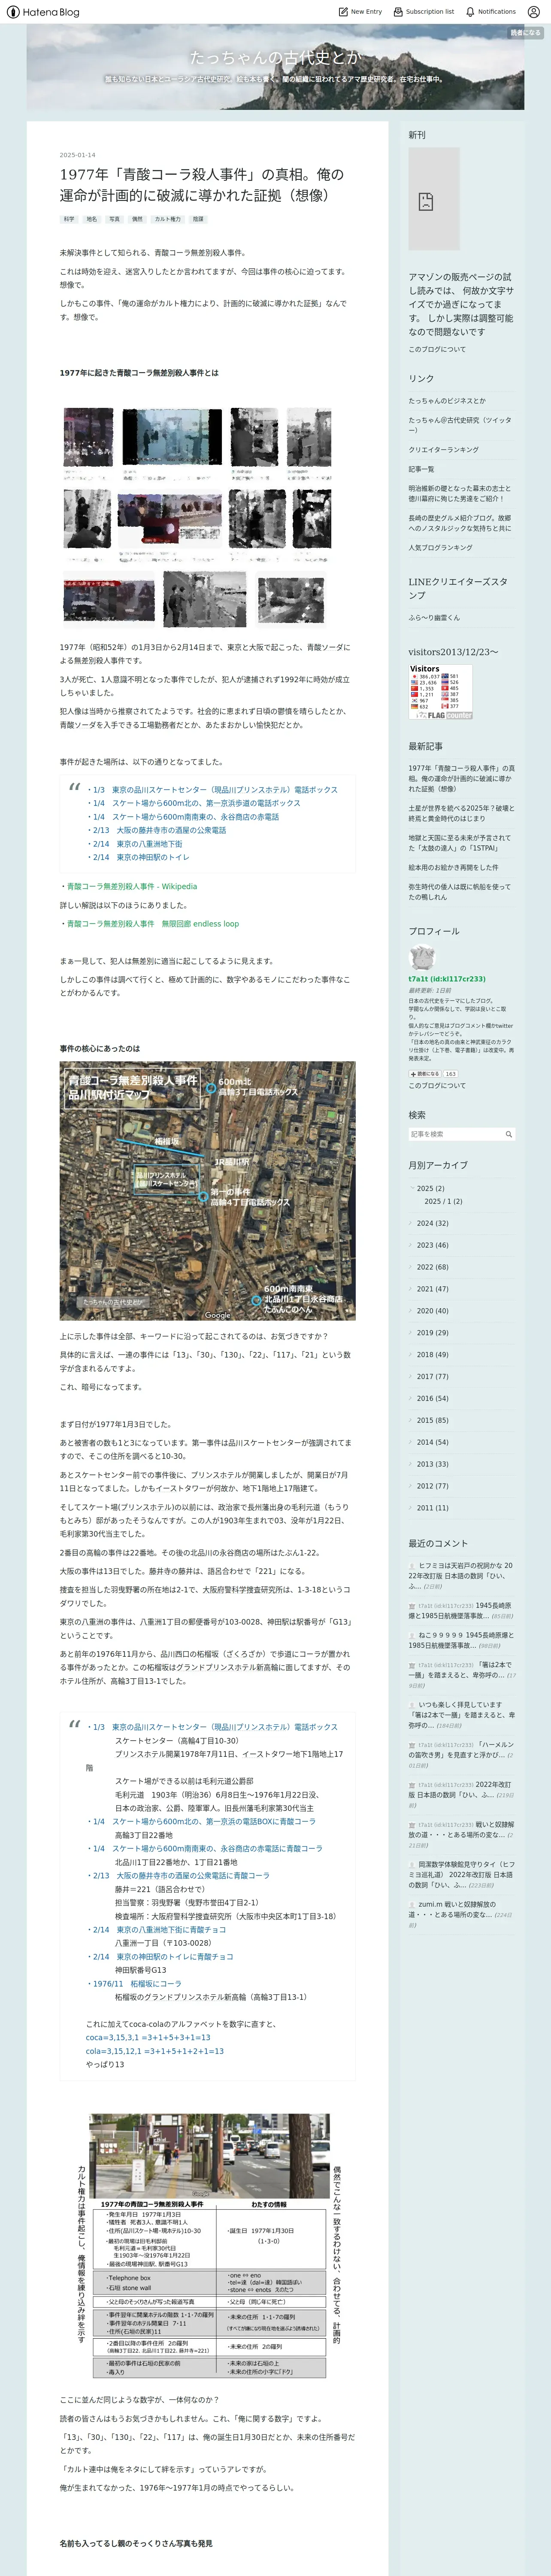Screen dimensions: 551x2576
Task: Click the 陰謀 category tag
Action: point(198,219)
